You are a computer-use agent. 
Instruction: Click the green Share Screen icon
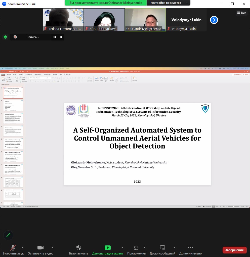pyautogui.click(x=108, y=248)
